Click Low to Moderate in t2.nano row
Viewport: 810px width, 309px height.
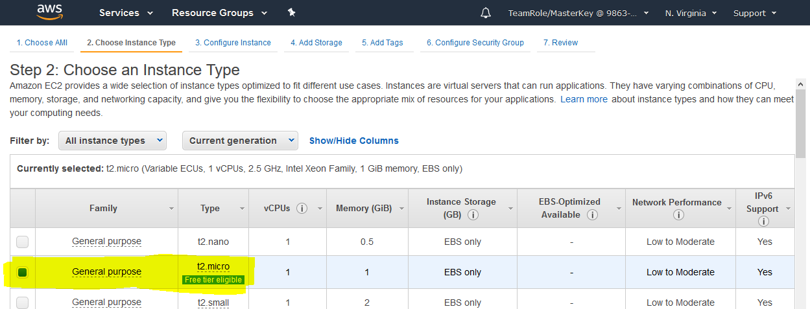pos(680,242)
